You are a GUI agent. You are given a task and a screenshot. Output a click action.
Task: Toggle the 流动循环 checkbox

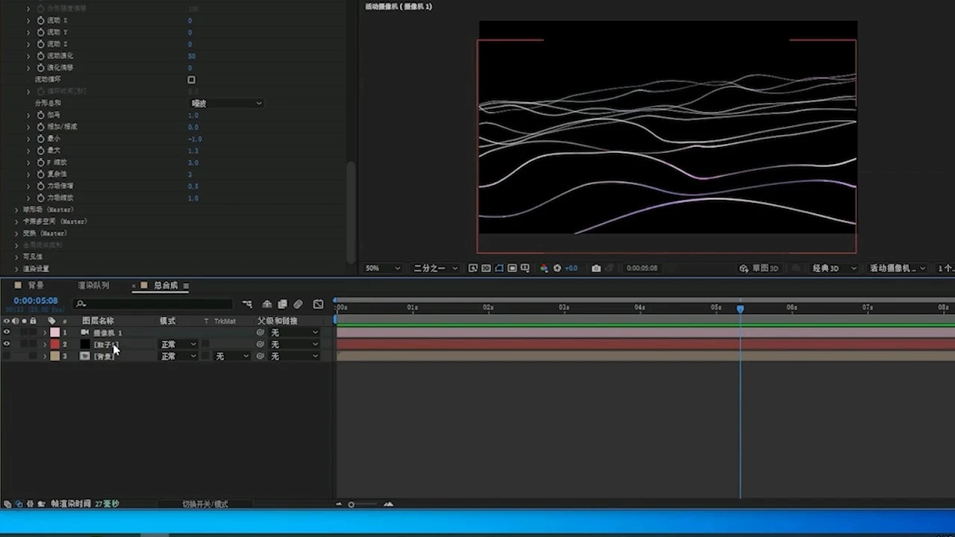coord(192,80)
